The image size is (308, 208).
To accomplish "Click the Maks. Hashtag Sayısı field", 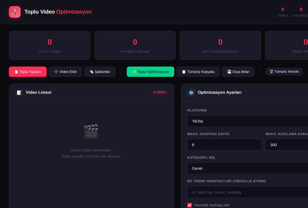I will click(x=224, y=145).
